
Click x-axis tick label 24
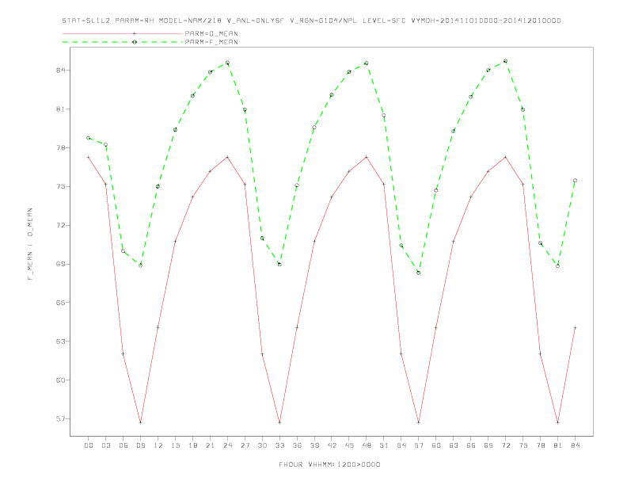pos(227,445)
